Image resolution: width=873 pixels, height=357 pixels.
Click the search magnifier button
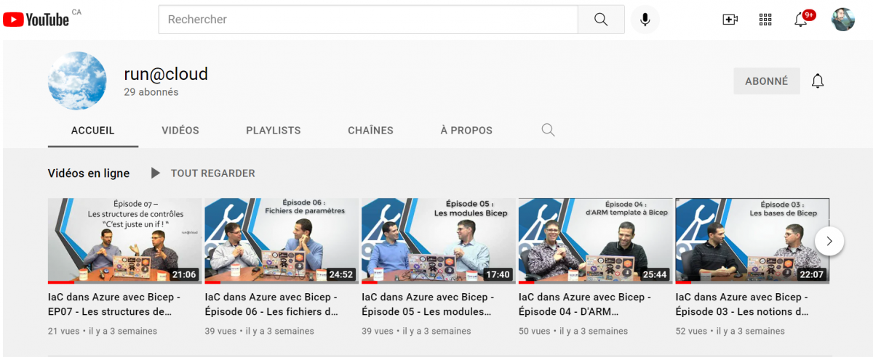click(601, 20)
